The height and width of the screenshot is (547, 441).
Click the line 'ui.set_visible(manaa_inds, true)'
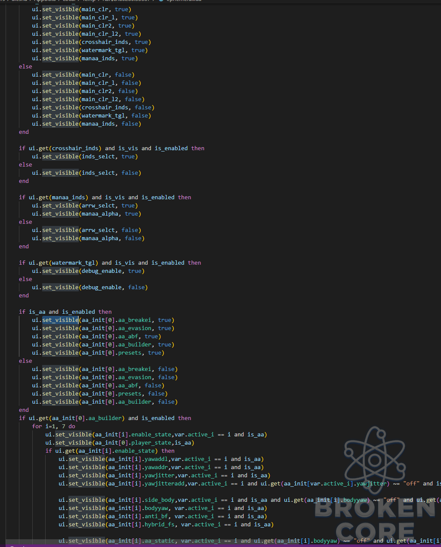[85, 59]
